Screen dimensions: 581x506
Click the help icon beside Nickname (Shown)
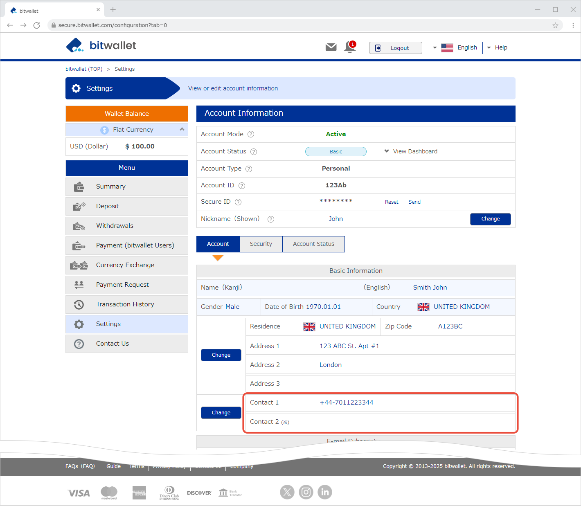click(x=270, y=219)
